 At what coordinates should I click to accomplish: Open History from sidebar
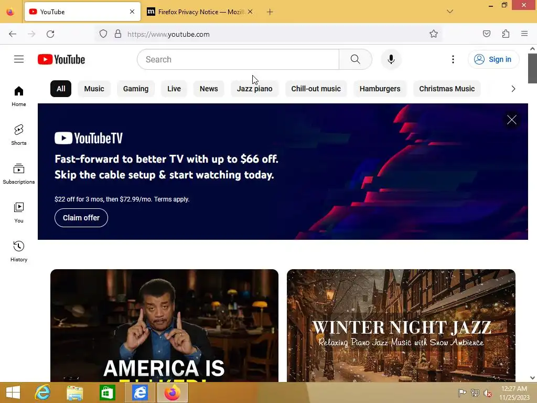19,251
